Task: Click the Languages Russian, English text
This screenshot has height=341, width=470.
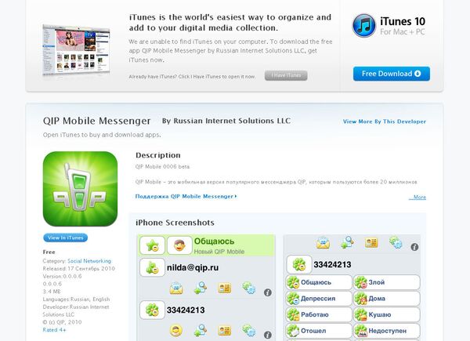Action: (x=76, y=299)
